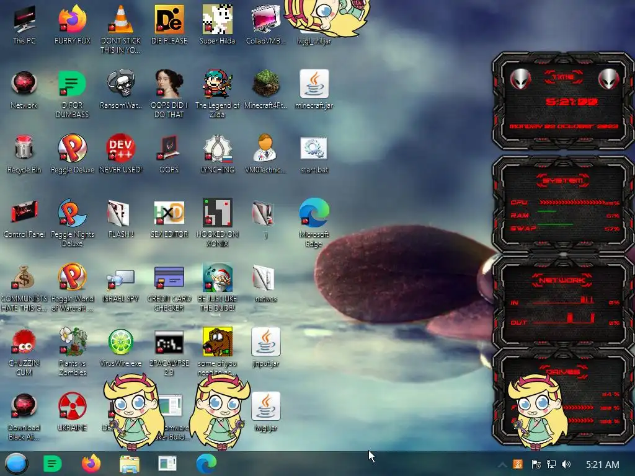Screen dimensions: 635x476
Task: Launch Firefox from the taskbar
Action: pos(91,464)
